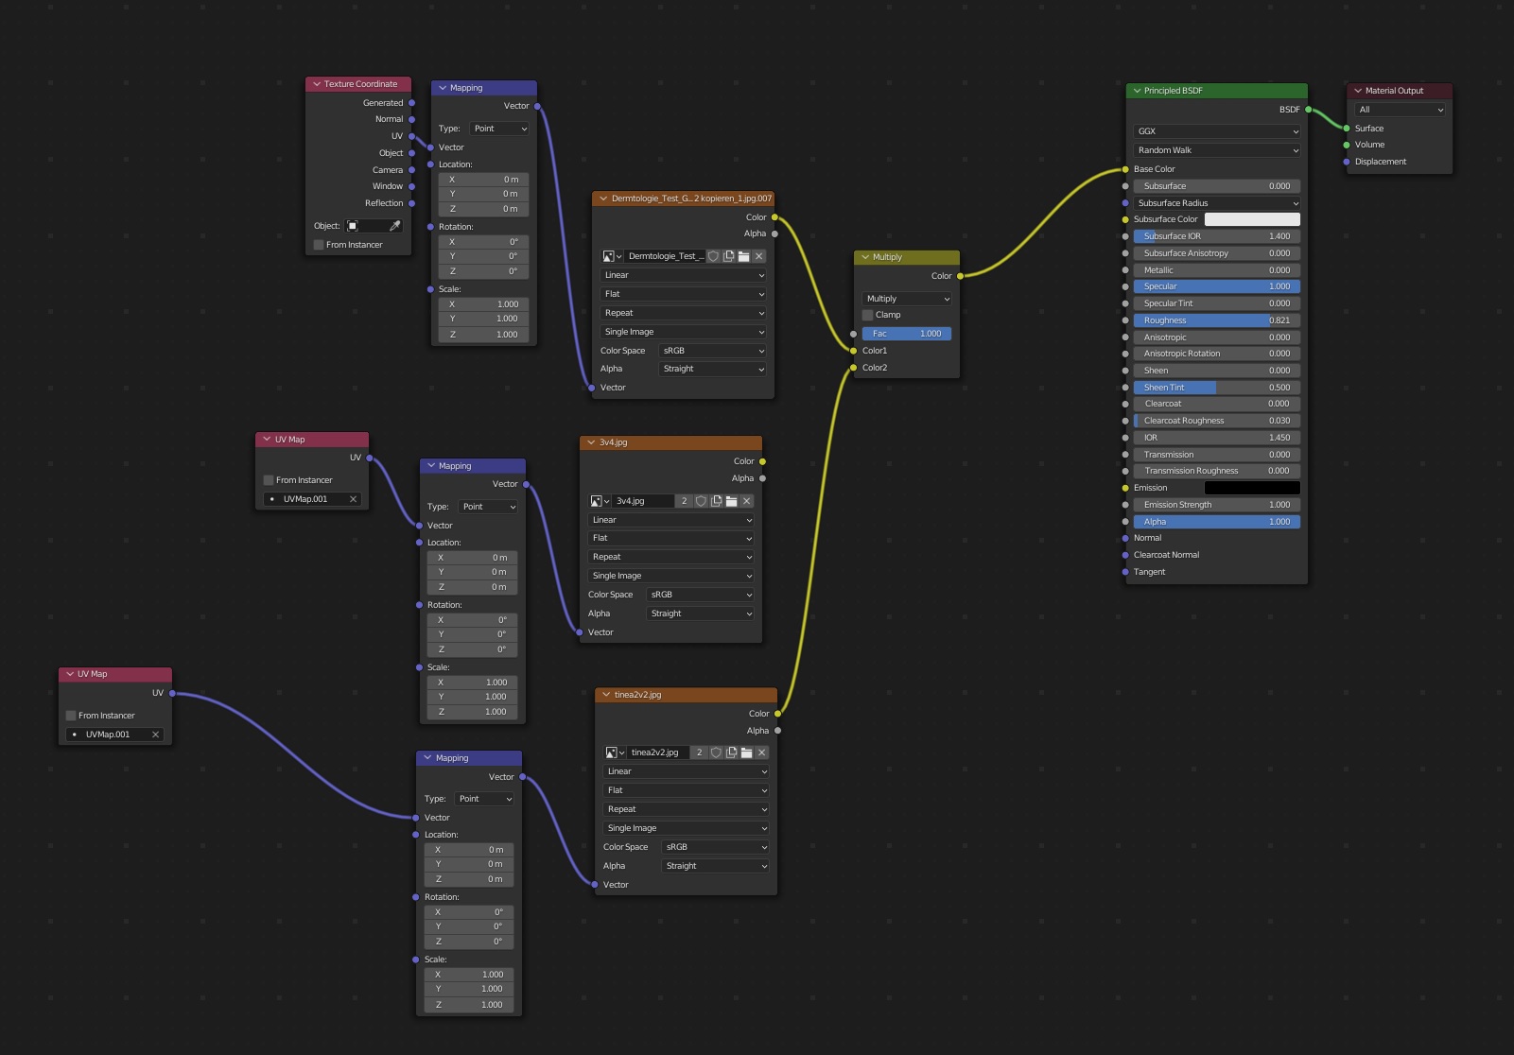Open Repeat extension dropdown in Dermtologie node
Image resolution: width=1514 pixels, height=1055 pixels.
point(683,313)
